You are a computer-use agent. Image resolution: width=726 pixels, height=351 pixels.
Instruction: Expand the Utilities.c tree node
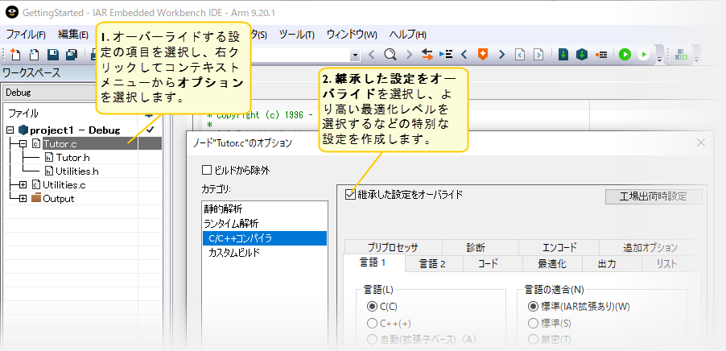pyautogui.click(x=24, y=185)
